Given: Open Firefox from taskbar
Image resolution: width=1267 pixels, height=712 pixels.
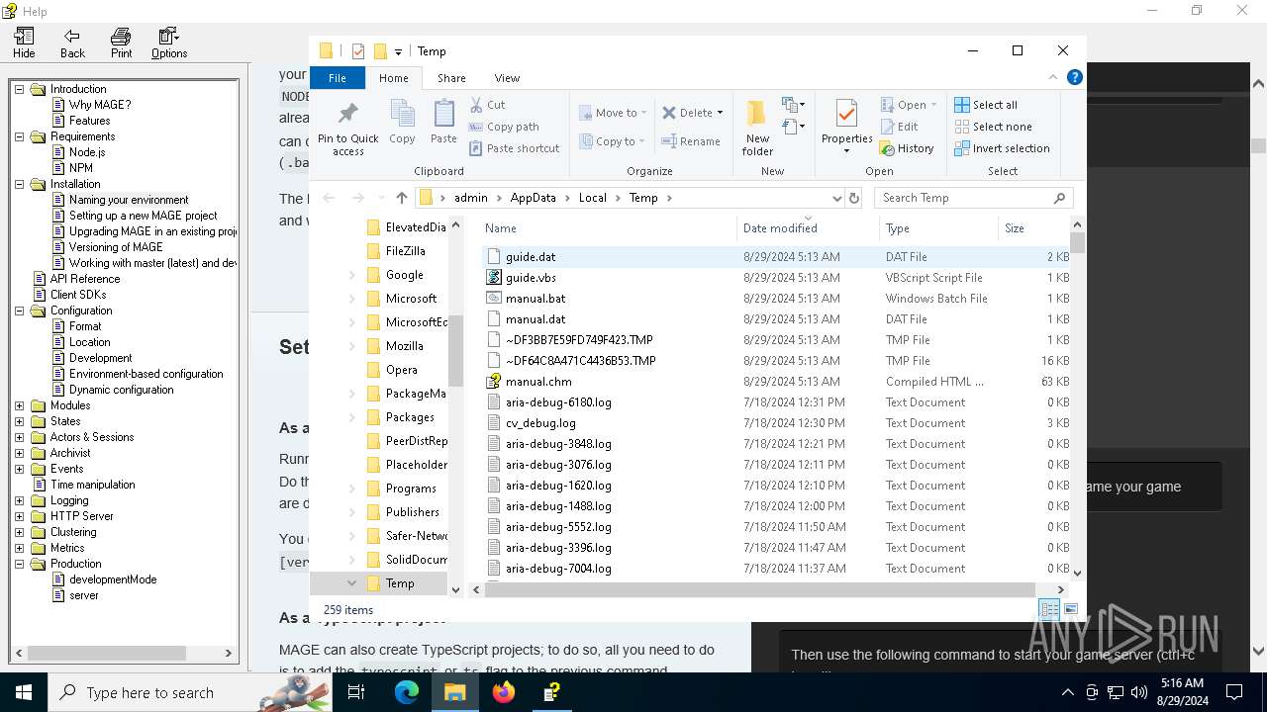Looking at the screenshot, I should [x=504, y=693].
